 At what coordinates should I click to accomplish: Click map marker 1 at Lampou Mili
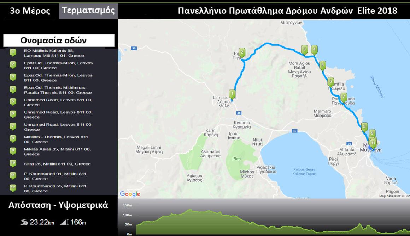coord(232,94)
